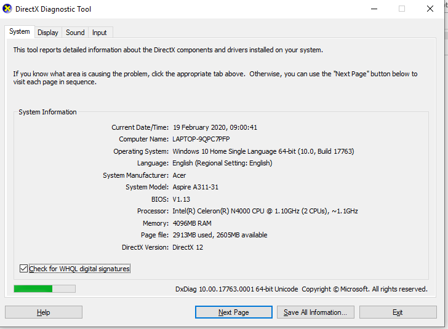Click the DirectX Version label
Viewport: 448px width, 329px height.
pos(145,247)
